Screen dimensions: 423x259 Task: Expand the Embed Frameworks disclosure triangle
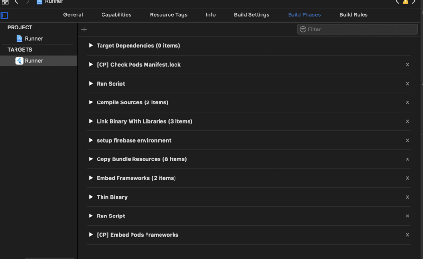tap(91, 178)
